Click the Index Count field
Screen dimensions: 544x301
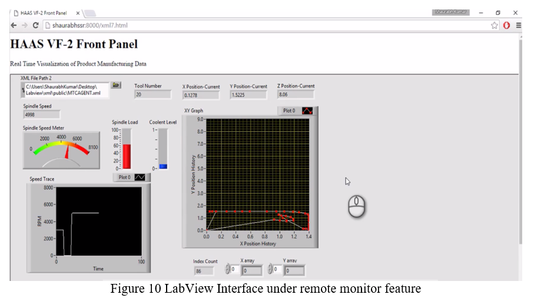pos(204,271)
